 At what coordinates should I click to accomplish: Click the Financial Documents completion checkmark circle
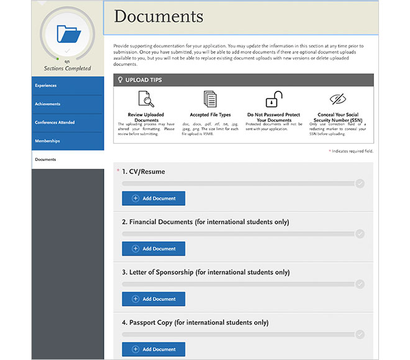click(360, 234)
